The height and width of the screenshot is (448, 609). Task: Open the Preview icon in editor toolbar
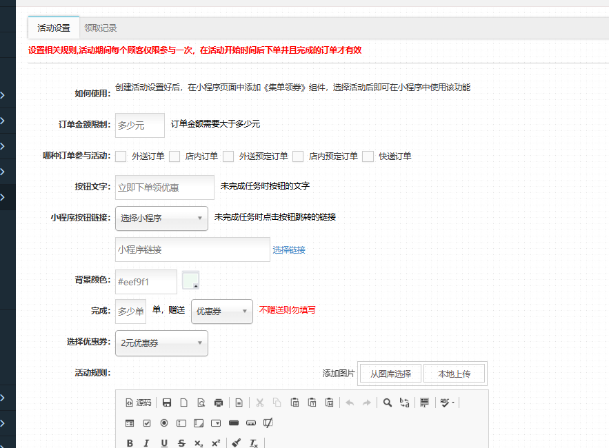coord(201,403)
